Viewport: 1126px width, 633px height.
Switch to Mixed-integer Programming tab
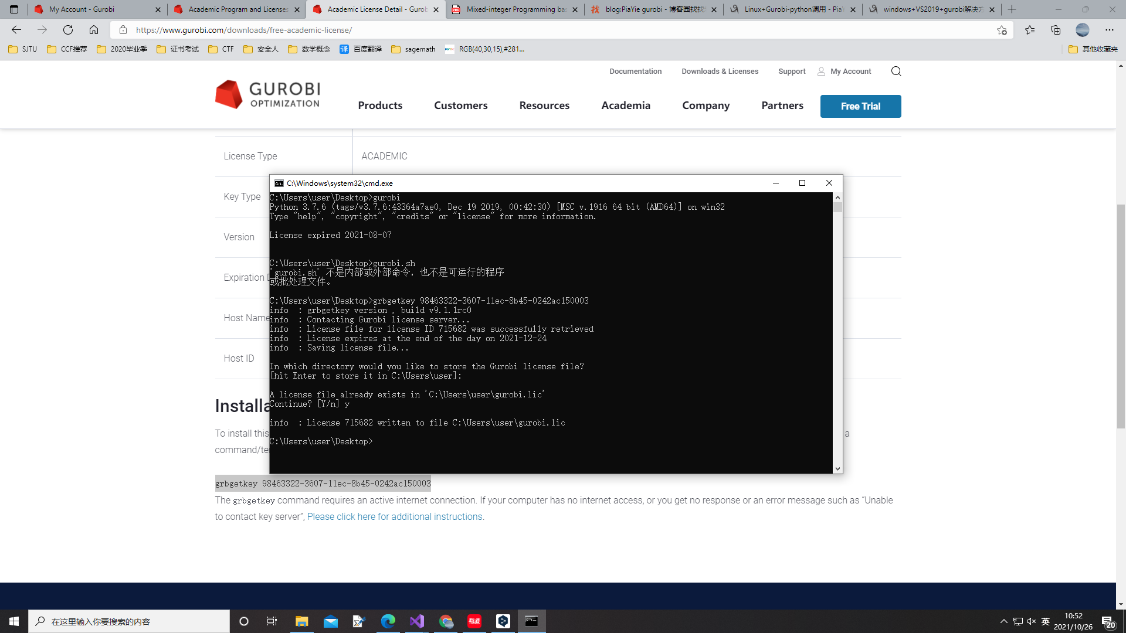515,9
